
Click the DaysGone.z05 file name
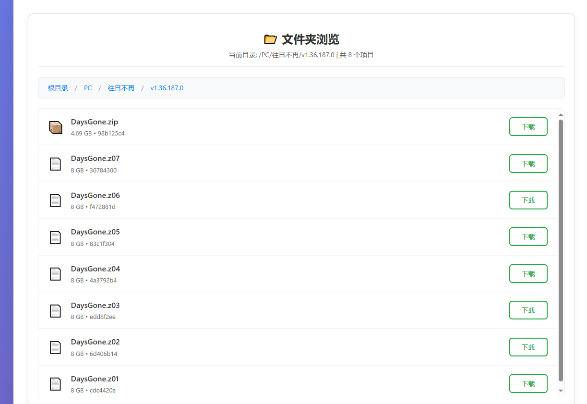[x=96, y=232]
